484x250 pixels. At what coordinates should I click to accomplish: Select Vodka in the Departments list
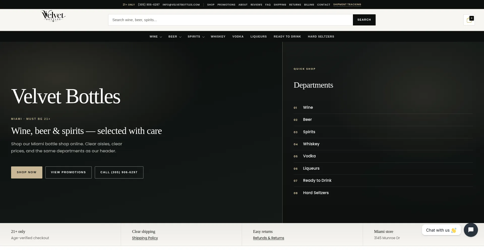[x=383, y=156]
